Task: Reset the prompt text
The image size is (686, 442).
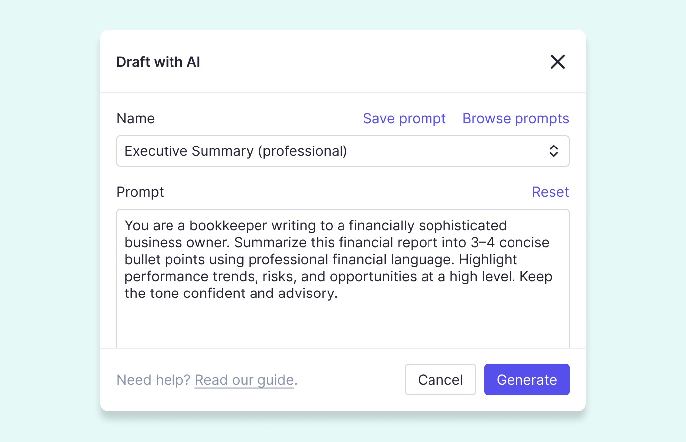Action: 550,192
